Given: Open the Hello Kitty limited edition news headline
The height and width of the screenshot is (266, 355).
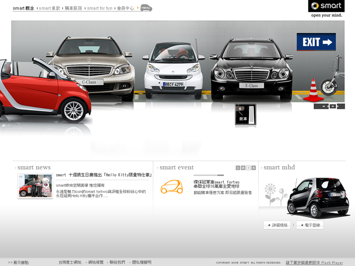Looking at the screenshot, I should point(104,175).
